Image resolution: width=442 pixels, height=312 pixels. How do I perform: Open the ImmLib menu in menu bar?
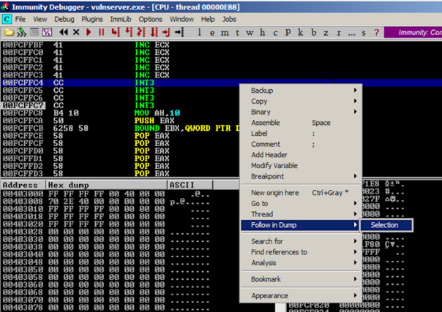coord(120,19)
